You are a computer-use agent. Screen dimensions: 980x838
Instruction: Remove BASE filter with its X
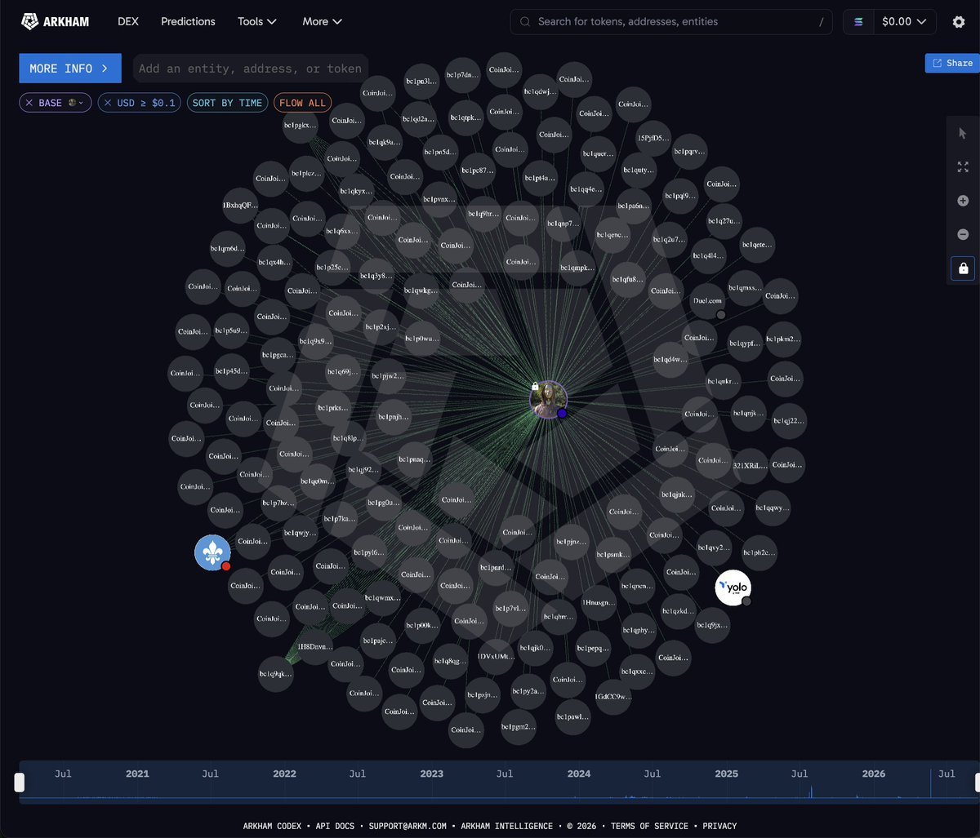(29, 103)
